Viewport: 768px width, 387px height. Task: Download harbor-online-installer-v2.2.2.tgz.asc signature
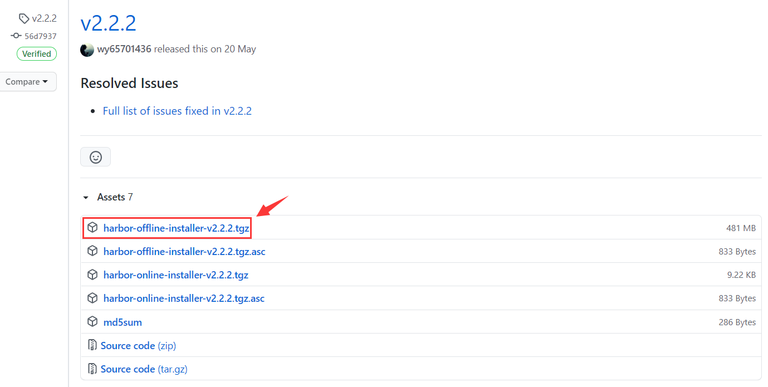pyautogui.click(x=184, y=298)
